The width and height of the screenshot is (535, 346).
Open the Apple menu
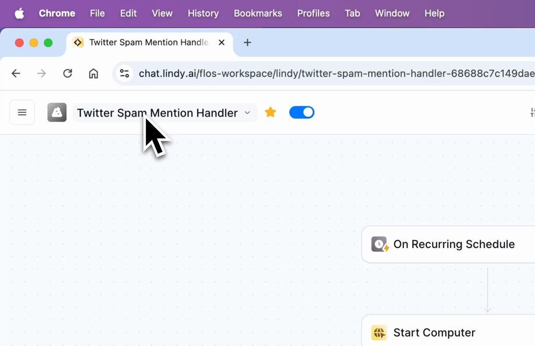pyautogui.click(x=19, y=13)
